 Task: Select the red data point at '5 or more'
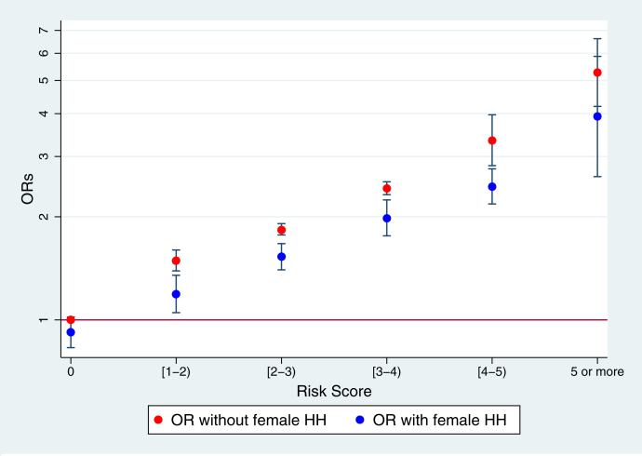[x=597, y=73]
